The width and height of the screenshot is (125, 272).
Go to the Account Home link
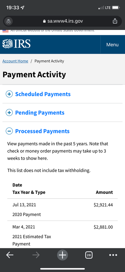point(15,61)
